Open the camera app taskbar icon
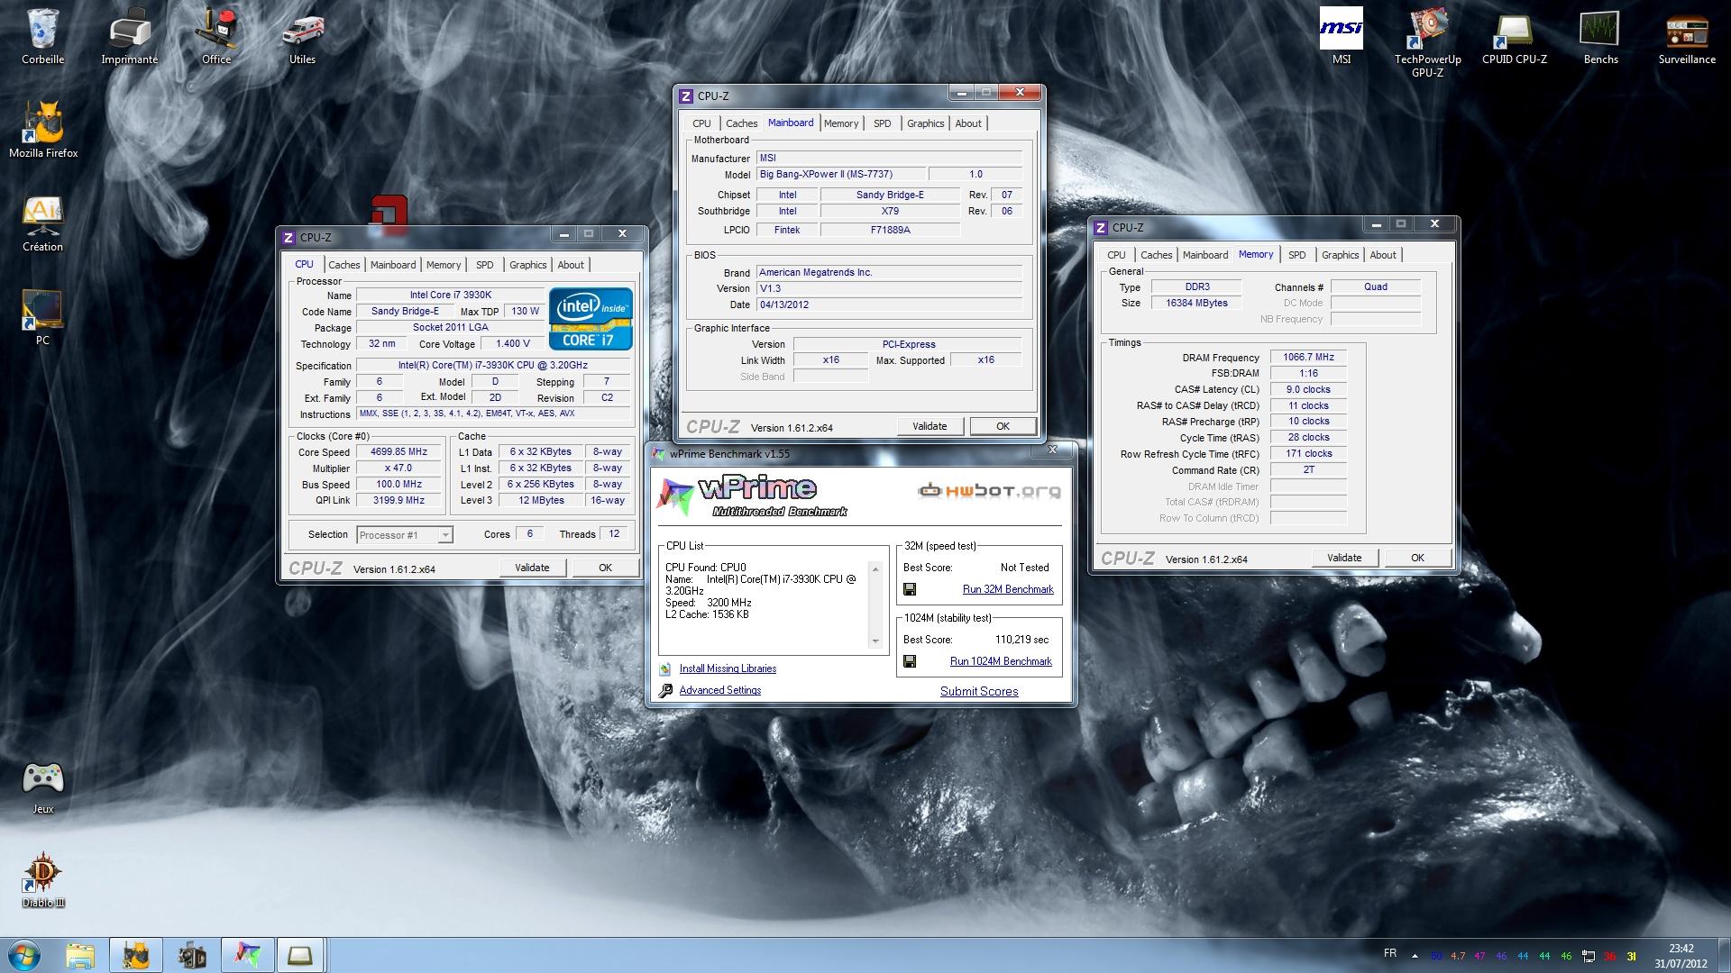This screenshot has height=973, width=1731. [x=191, y=955]
